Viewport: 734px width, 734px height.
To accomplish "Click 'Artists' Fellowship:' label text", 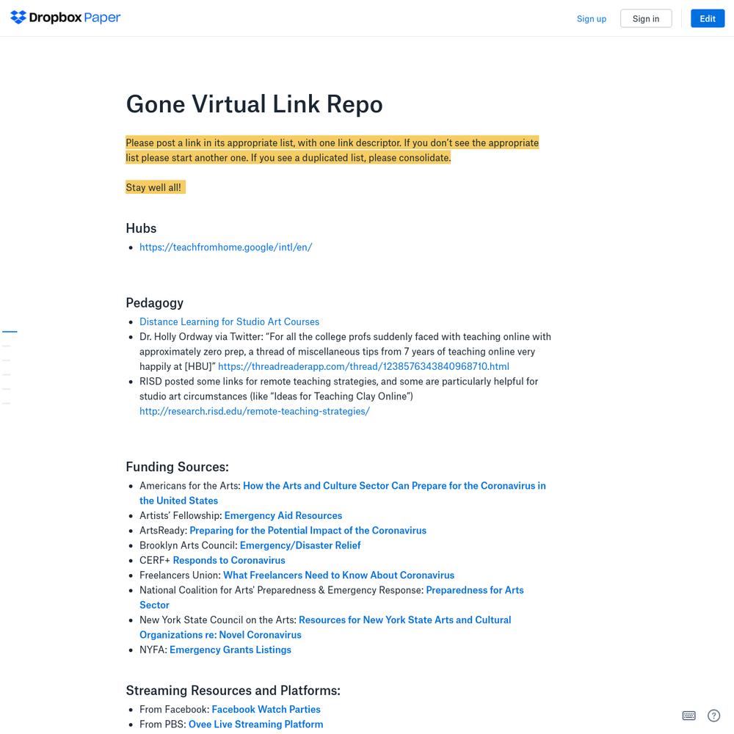I will tap(181, 516).
